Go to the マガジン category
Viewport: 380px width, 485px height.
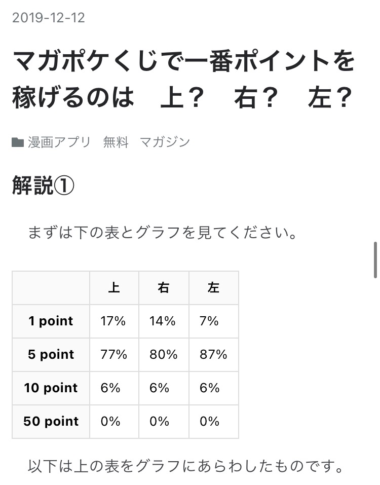[165, 142]
